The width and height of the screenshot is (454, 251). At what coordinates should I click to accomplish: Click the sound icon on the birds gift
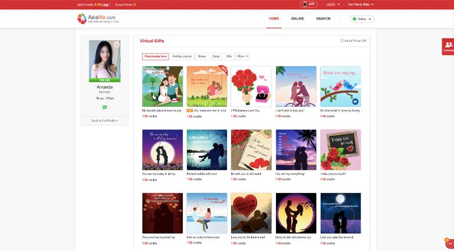356,102
